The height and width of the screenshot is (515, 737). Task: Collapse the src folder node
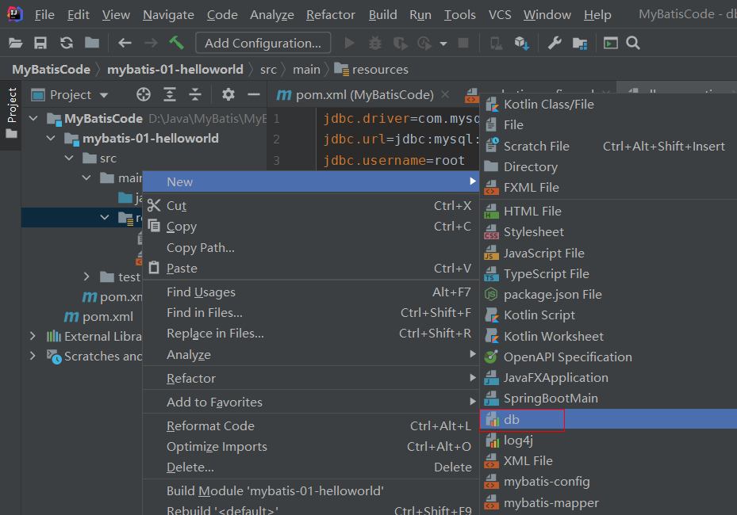[x=69, y=158]
